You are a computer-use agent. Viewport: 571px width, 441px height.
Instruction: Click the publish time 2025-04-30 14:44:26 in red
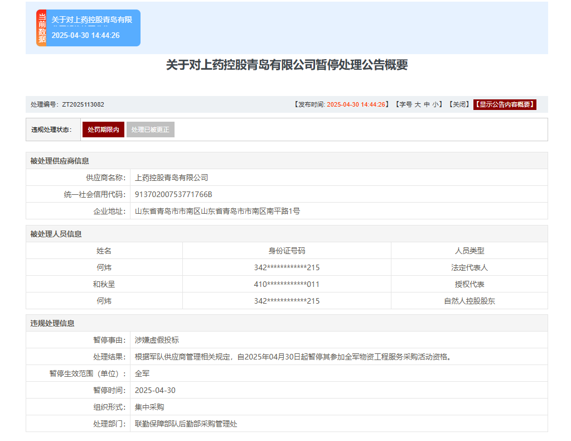click(356, 104)
